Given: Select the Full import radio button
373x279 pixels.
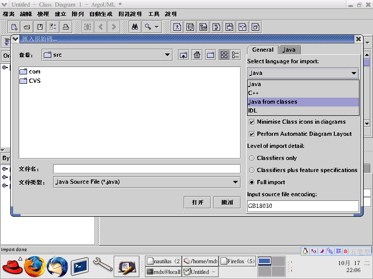Looking at the screenshot, I should [252, 182].
